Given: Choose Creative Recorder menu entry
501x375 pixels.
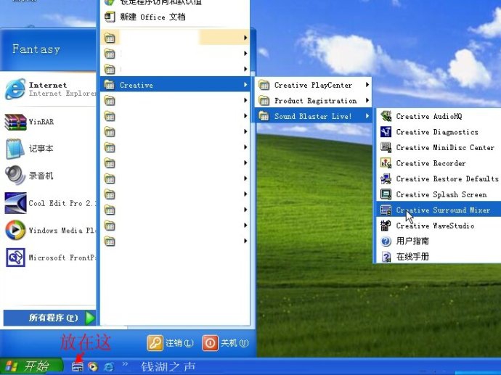Looking at the screenshot, I should tap(439, 163).
